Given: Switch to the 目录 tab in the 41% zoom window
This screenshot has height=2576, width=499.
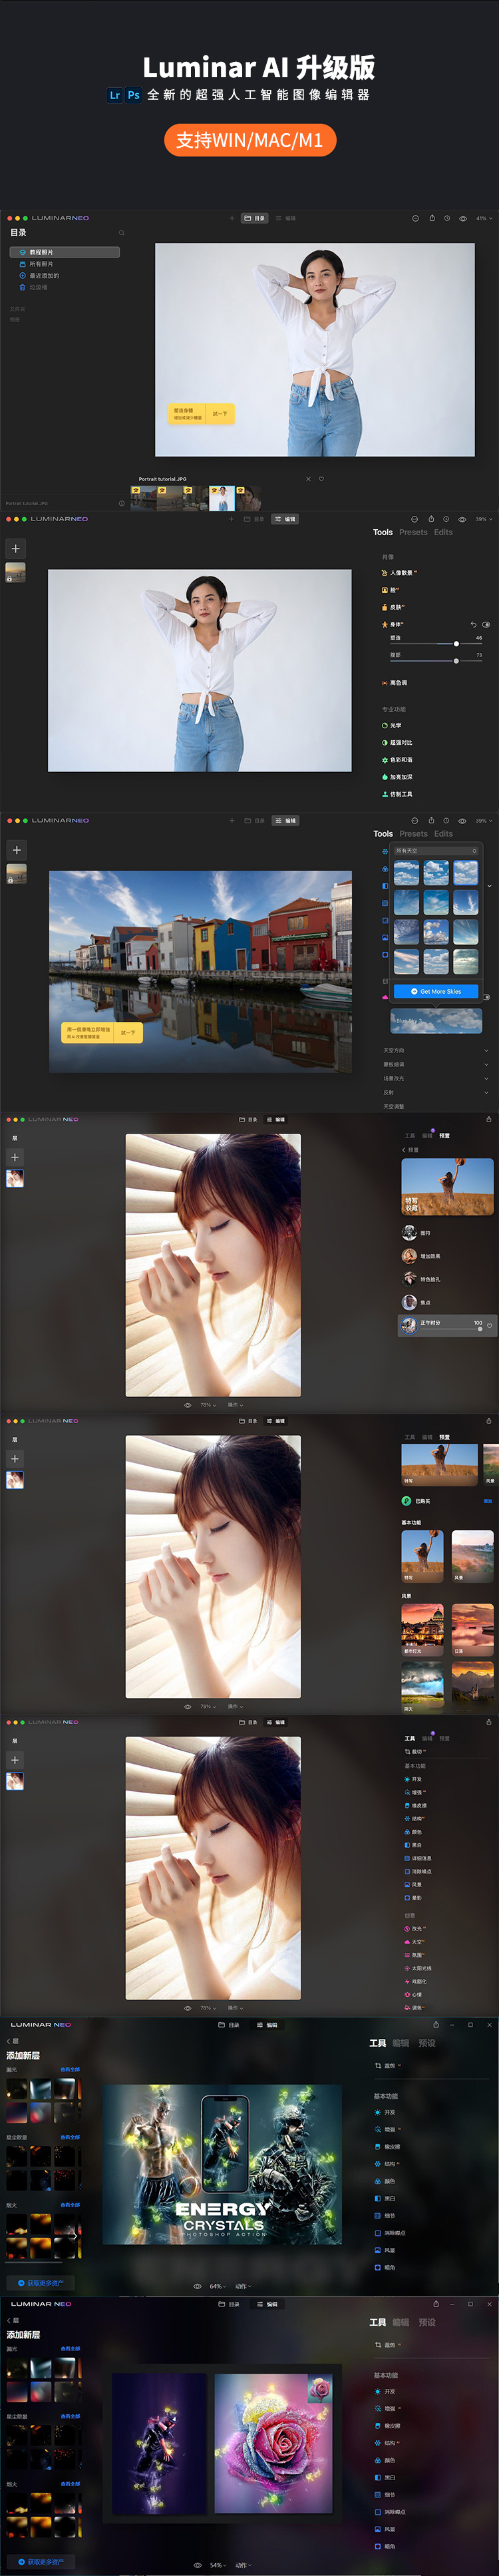Looking at the screenshot, I should pos(255,218).
